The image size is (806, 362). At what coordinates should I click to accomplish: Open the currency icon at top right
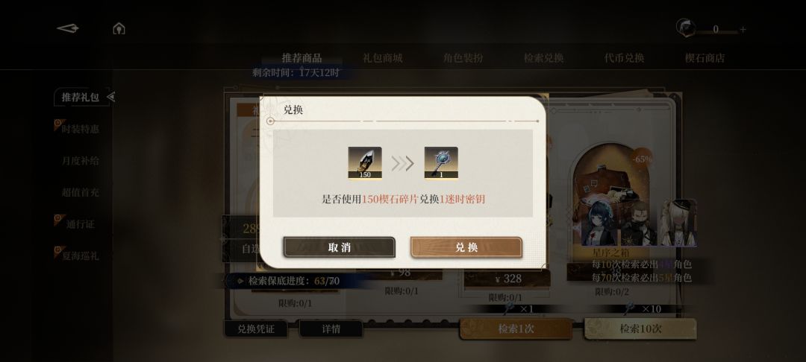point(686,27)
